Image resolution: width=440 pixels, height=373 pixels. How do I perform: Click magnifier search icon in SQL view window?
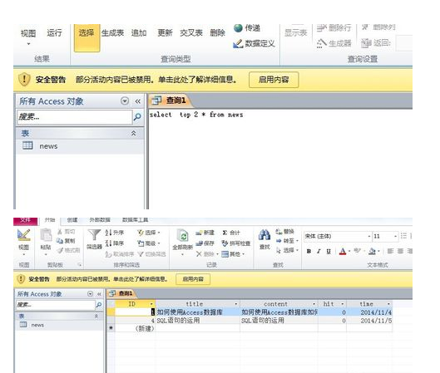coord(137,117)
